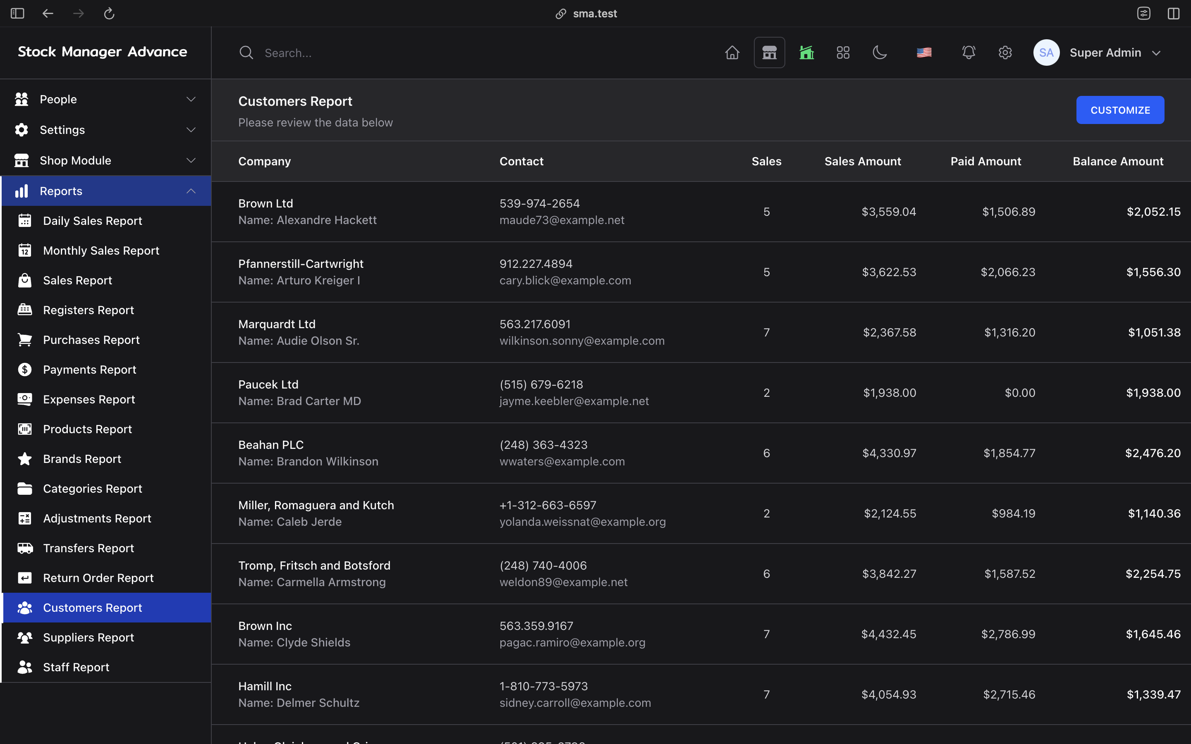The width and height of the screenshot is (1191, 744).
Task: Open the Super Admin user dropdown
Action: (x=1098, y=52)
